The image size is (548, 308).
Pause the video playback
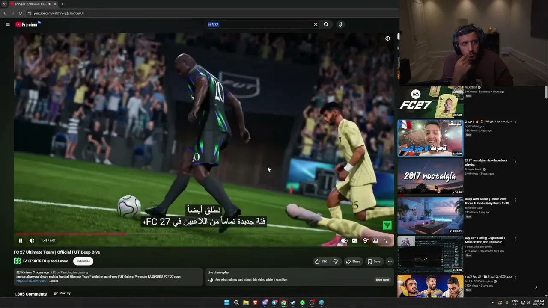pyautogui.click(x=21, y=240)
